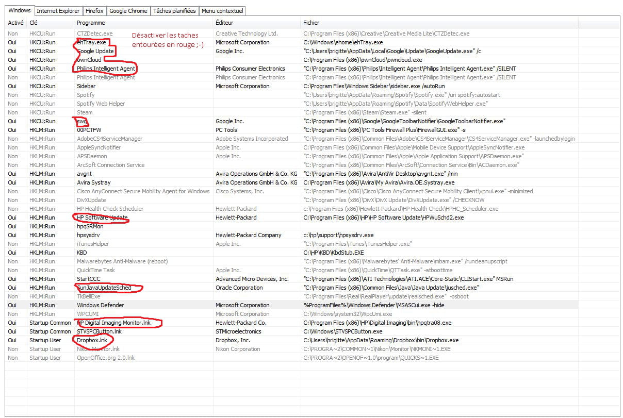Select the enabled Philips Intelligent Agent entry

106,69
